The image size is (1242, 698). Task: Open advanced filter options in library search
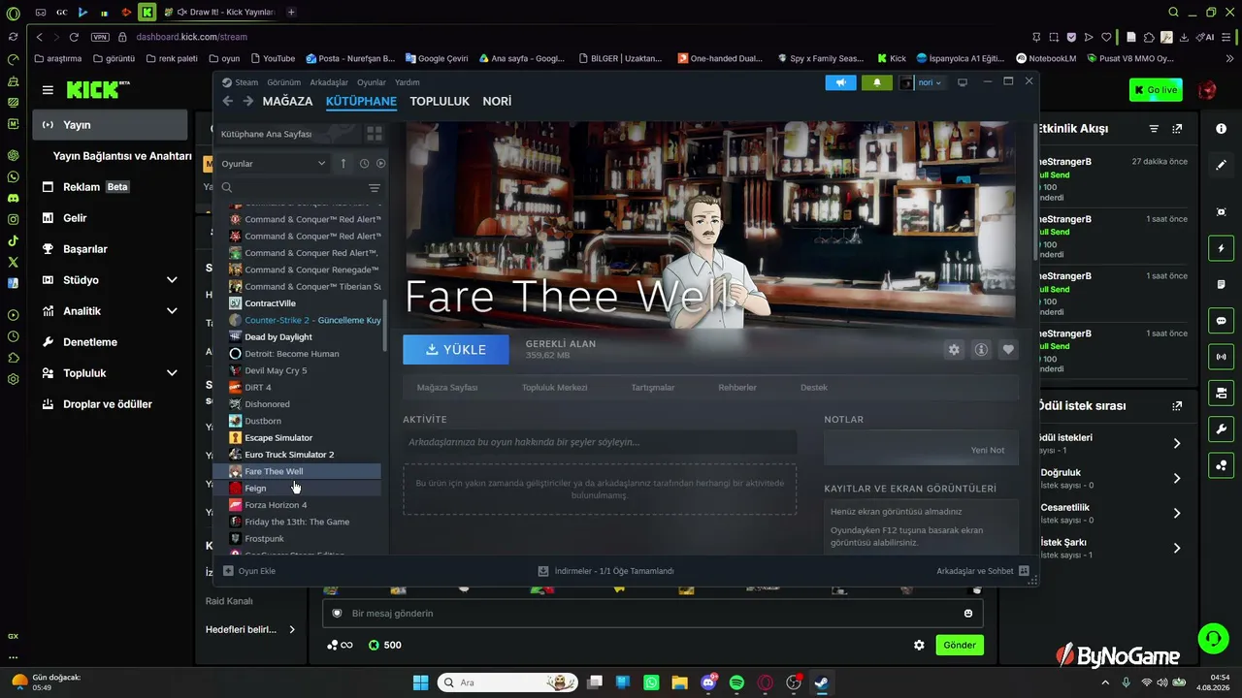click(x=375, y=188)
